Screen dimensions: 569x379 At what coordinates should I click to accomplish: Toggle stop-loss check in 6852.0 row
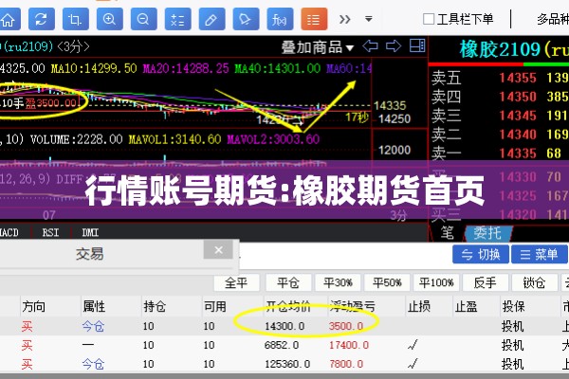(413, 345)
